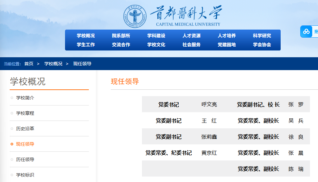Click the orange bullet beside sidebar 现任领导
The image size is (318, 182).
[12, 144]
